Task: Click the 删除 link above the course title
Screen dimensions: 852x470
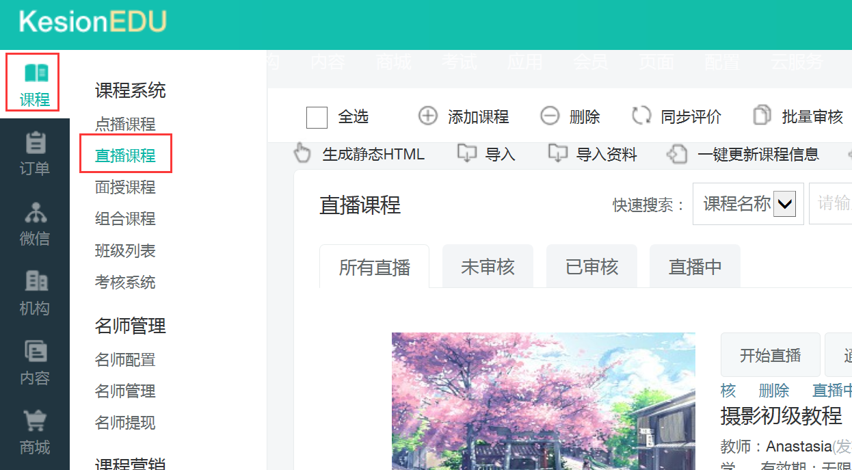Action: (773, 391)
